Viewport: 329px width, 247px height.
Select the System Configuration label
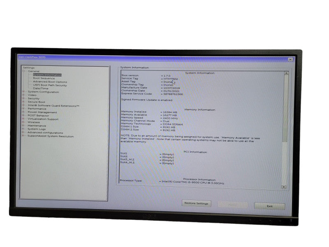pyautogui.click(x=43, y=92)
